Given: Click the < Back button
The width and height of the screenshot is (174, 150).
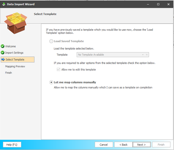Looking at the screenshot, I should (123, 144).
